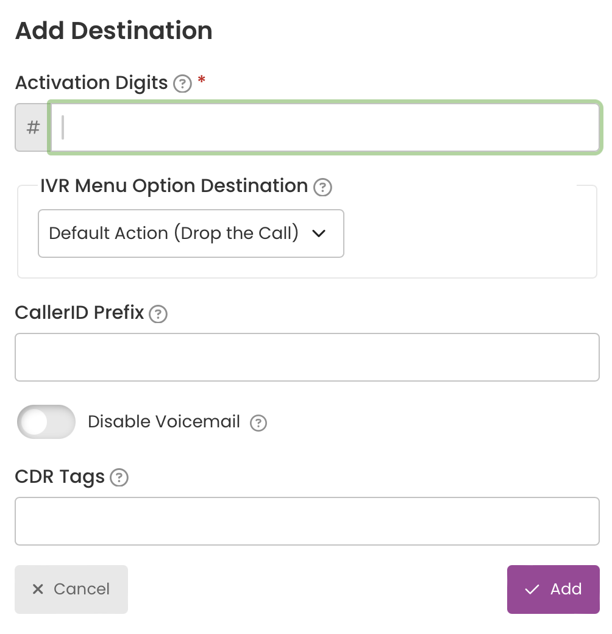The height and width of the screenshot is (634, 612).
Task: Click the Cancel button
Action: (71, 589)
